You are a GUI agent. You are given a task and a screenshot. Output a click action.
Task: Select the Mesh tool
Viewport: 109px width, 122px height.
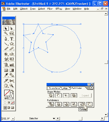[6, 70]
